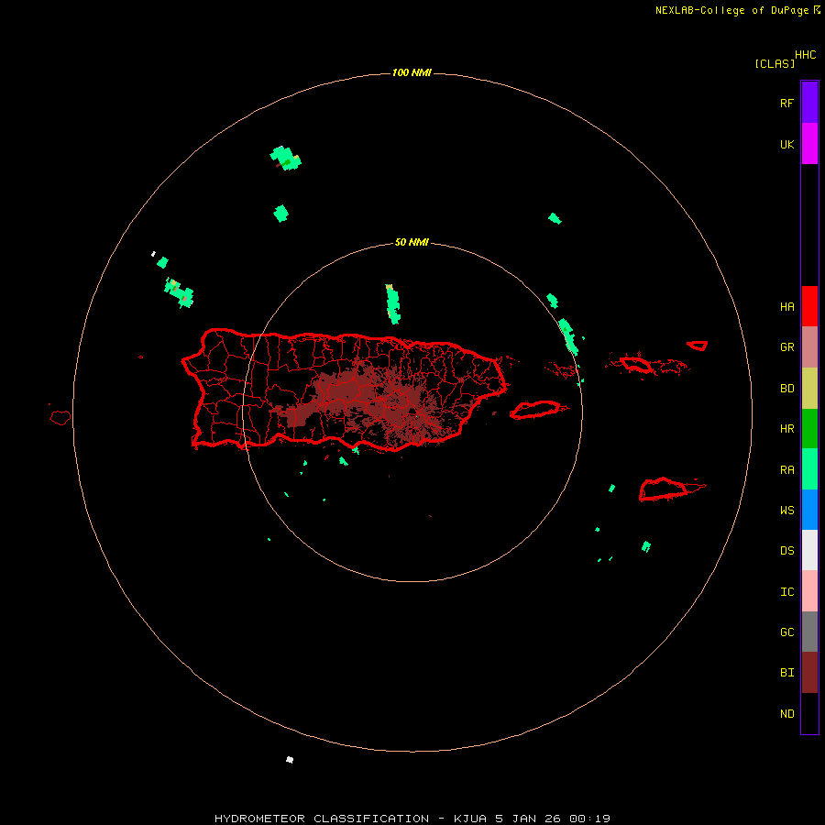Click the 5 JAN 26 date text

[x=528, y=819]
